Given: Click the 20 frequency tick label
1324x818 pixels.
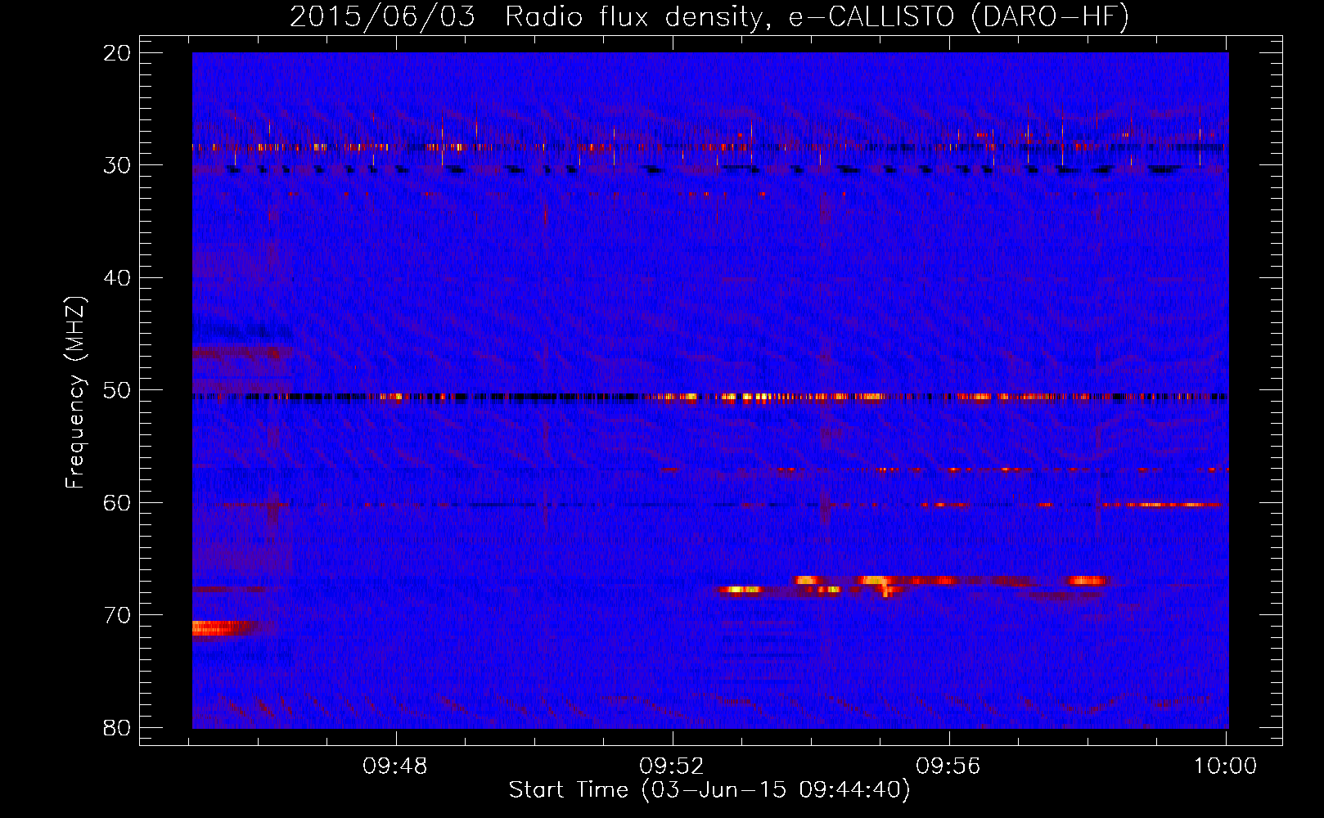Looking at the screenshot, I should pos(117,53).
